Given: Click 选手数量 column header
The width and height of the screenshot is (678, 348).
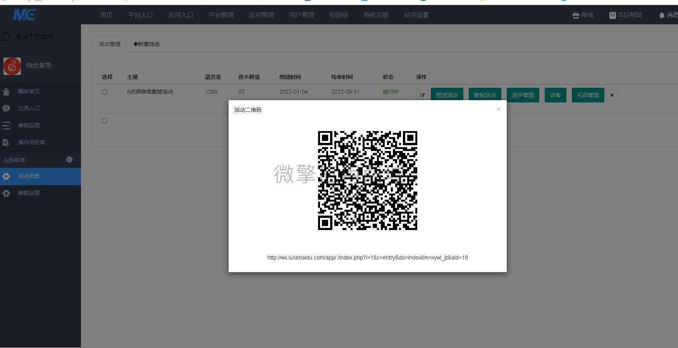Looking at the screenshot, I should coord(249,77).
